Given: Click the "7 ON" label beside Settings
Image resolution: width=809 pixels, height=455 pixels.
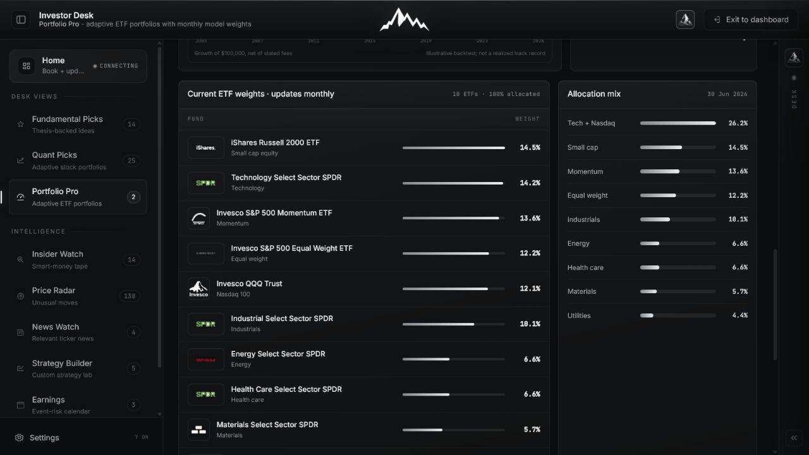Looking at the screenshot, I should [x=141, y=437].
